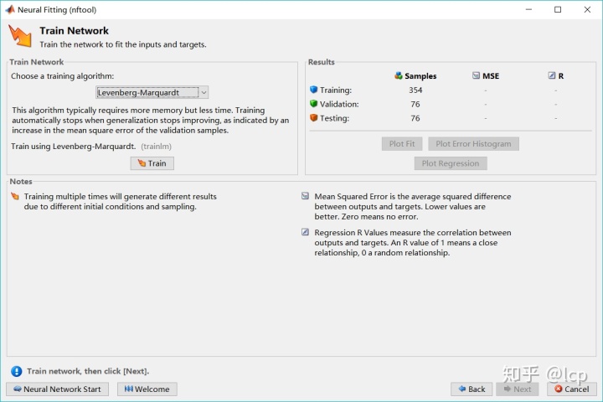This screenshot has height=402, width=603.
Task: Click the MSE column header icon
Action: [x=476, y=75]
